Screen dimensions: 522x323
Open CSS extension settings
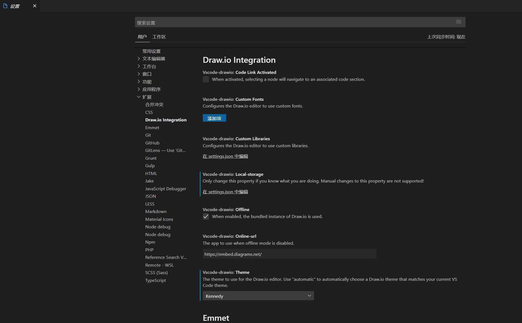click(x=149, y=112)
